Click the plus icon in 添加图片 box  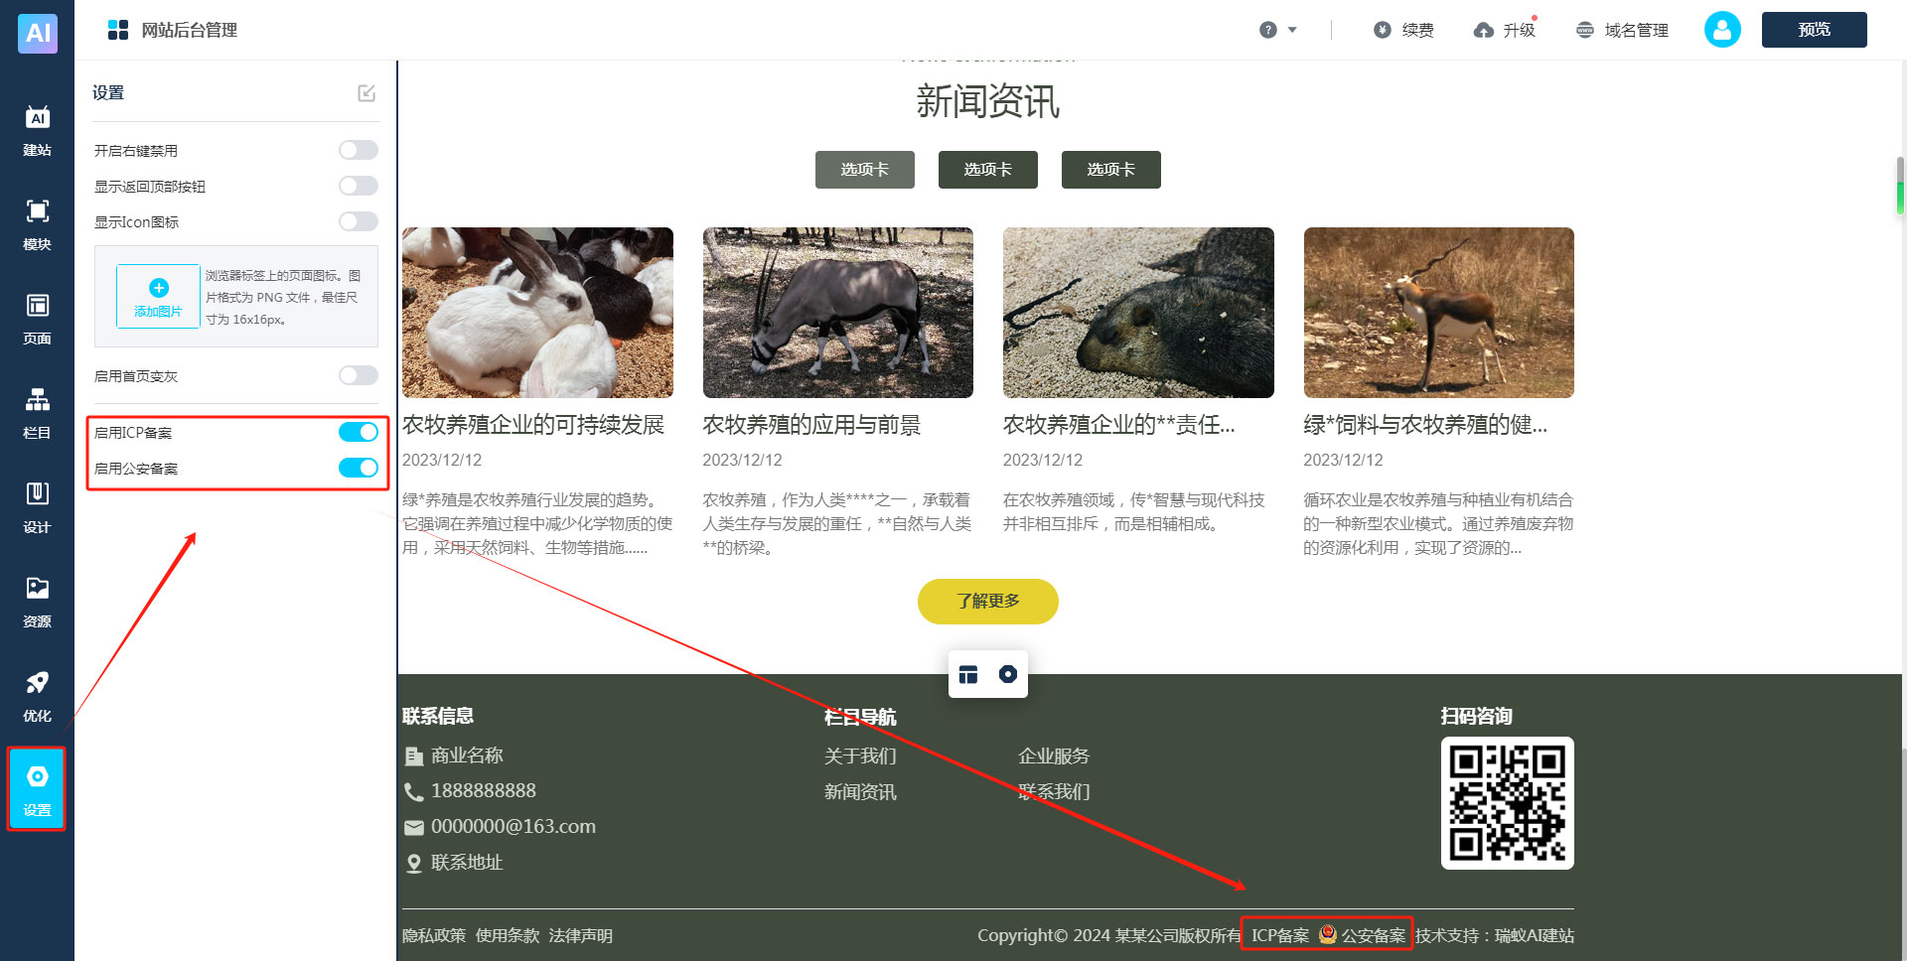(158, 288)
